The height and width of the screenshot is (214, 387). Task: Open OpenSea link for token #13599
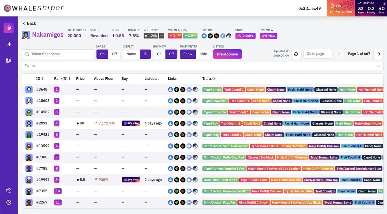(x=171, y=146)
